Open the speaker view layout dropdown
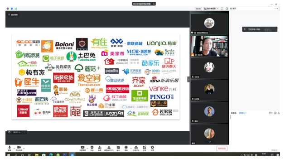This screenshot has width=290, height=163. (x=211, y=9)
